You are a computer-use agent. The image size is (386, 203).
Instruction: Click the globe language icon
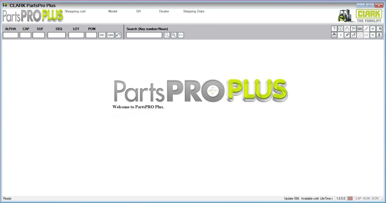pos(379,29)
